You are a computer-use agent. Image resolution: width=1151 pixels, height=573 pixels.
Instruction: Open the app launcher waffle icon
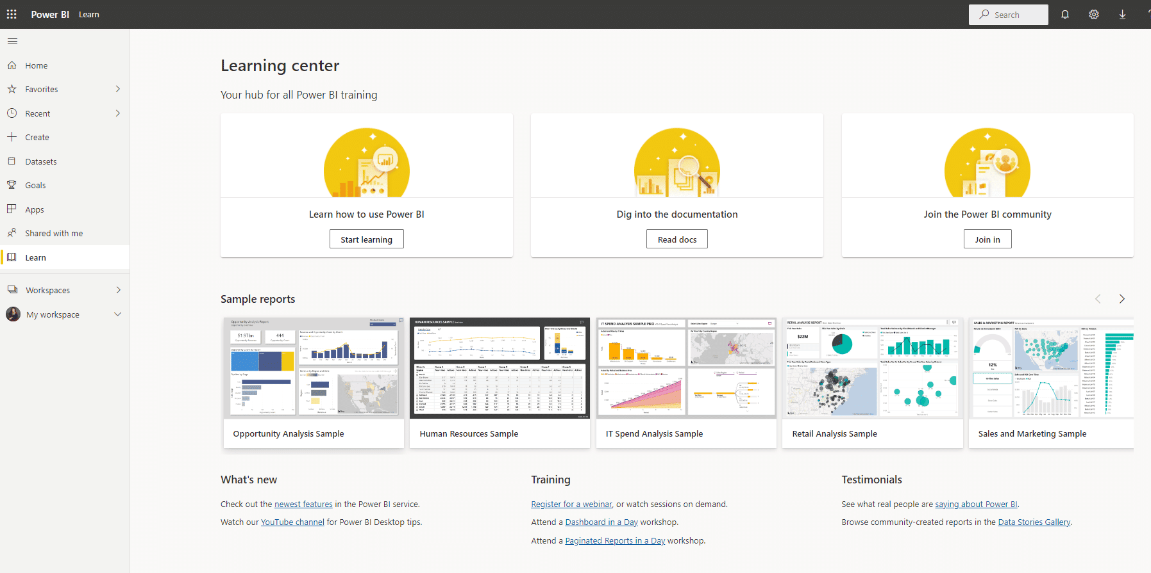(x=12, y=14)
